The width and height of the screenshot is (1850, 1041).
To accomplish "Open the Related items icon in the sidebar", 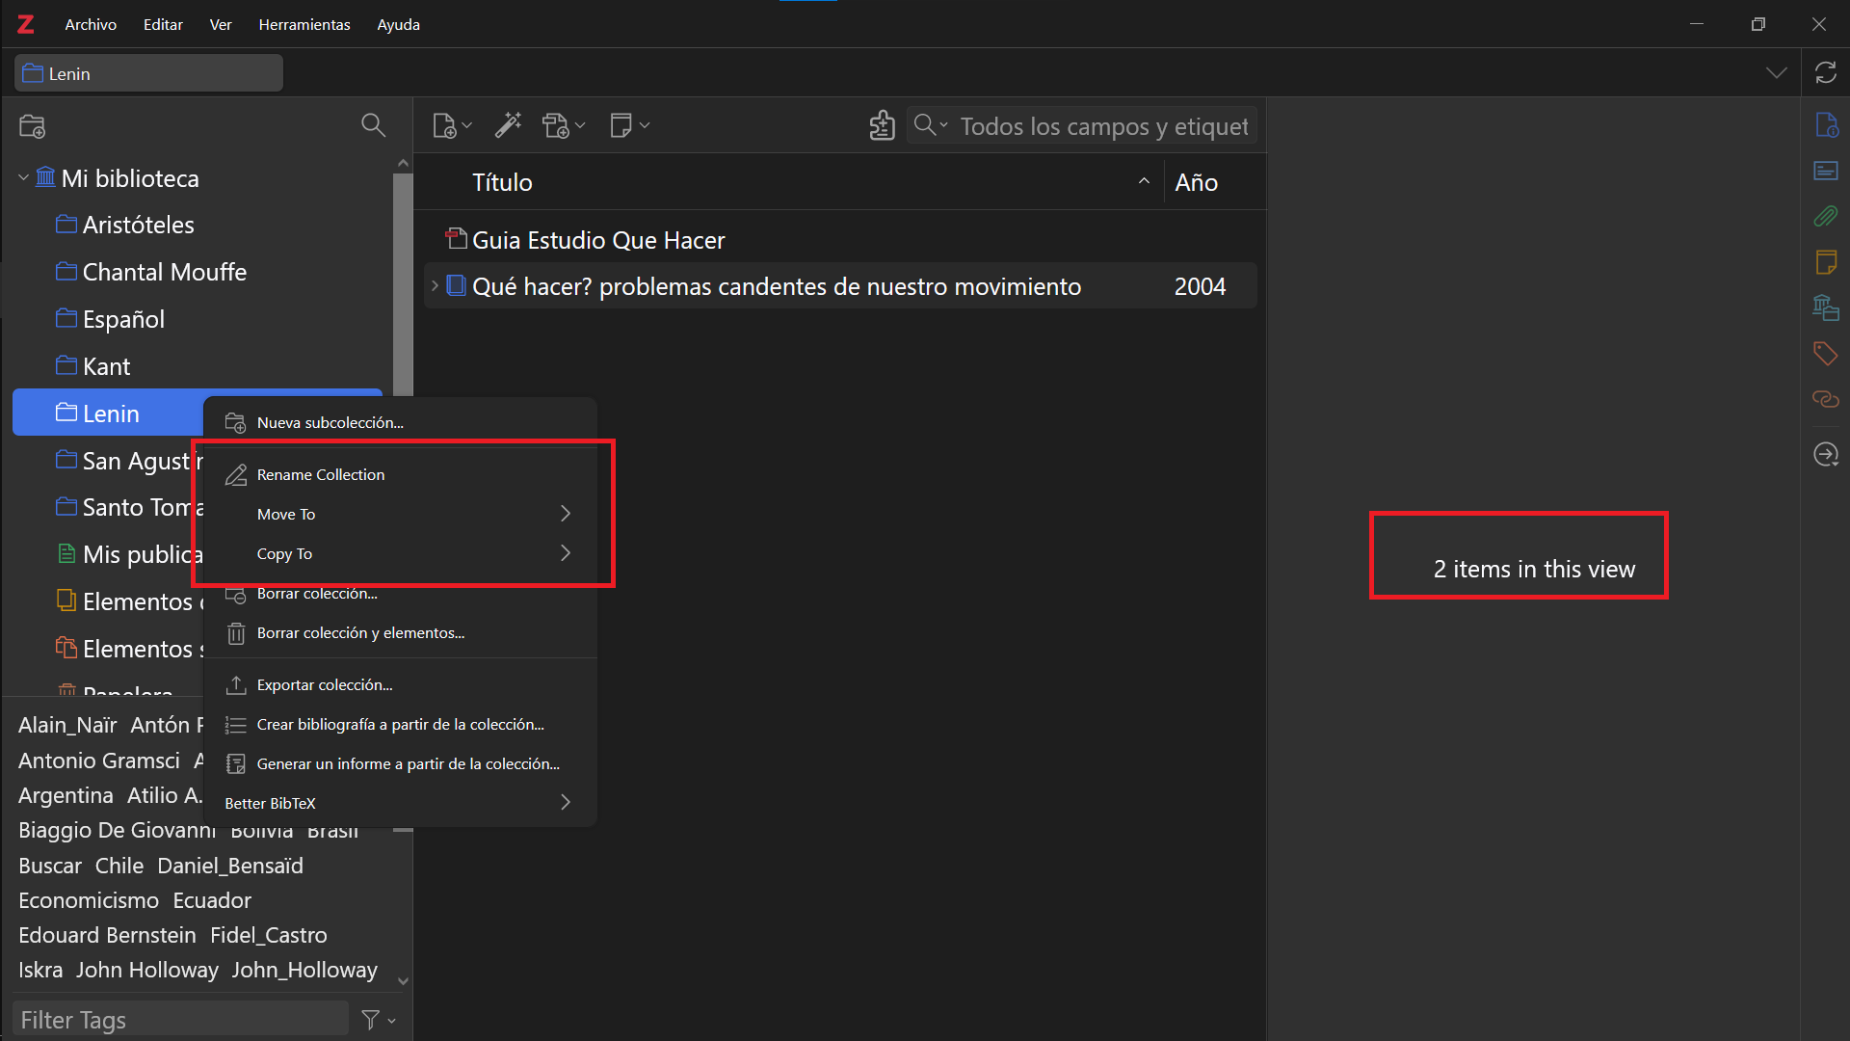I will point(1825,399).
